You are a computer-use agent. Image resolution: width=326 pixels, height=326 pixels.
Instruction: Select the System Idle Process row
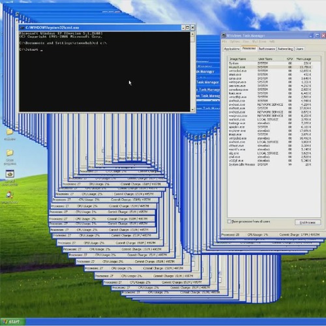pyautogui.click(x=270, y=164)
